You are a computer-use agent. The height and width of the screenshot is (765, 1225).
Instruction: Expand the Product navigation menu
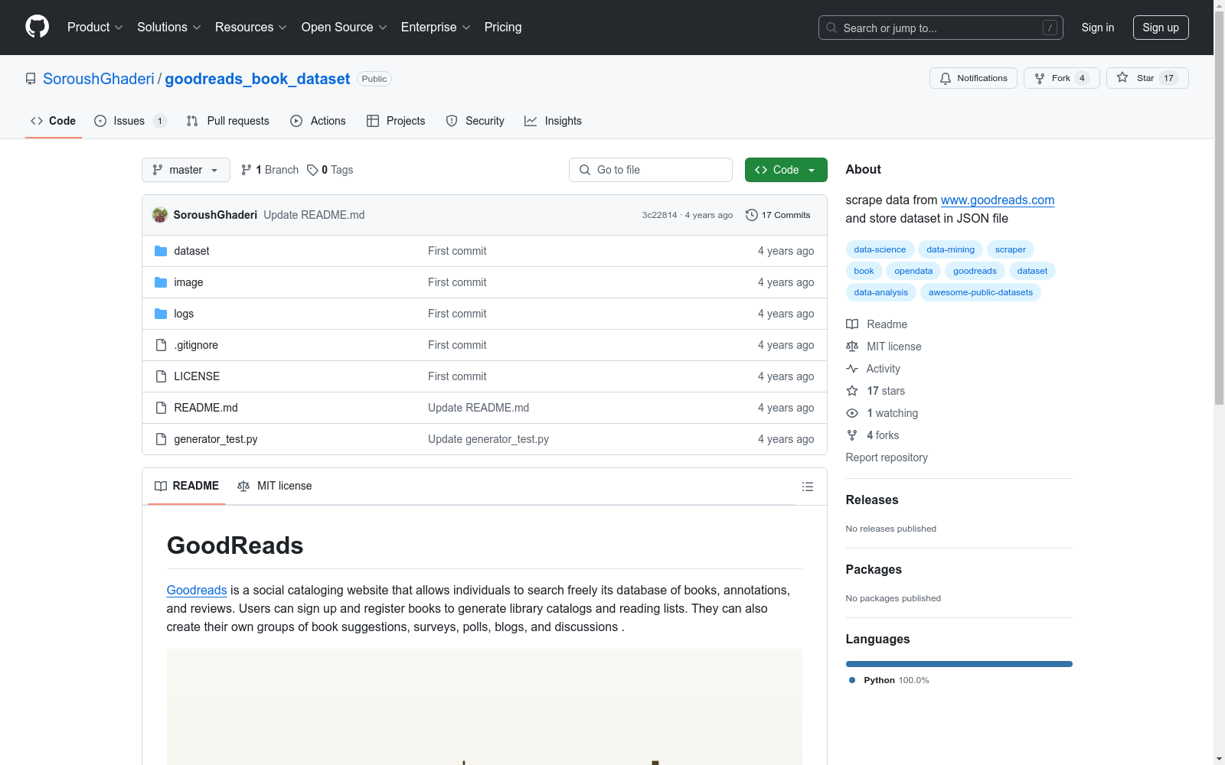click(95, 27)
